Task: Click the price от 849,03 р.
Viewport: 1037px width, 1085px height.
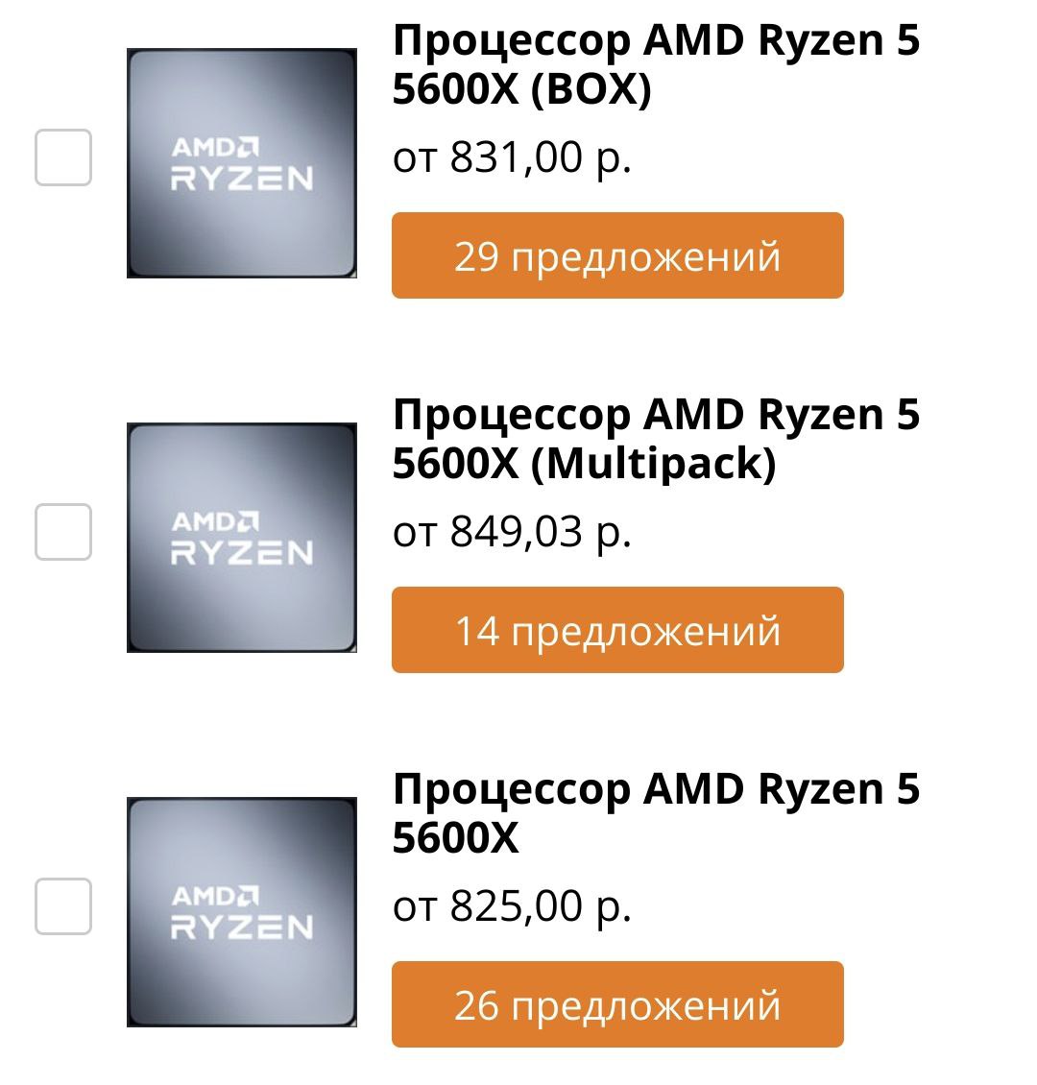Action: [512, 532]
